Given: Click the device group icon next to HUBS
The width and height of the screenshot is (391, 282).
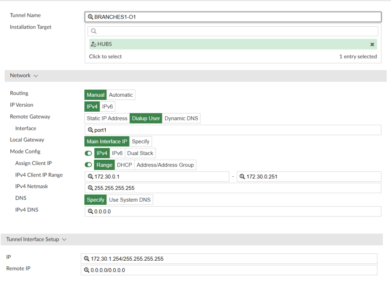Looking at the screenshot, I should pyautogui.click(x=94, y=44).
